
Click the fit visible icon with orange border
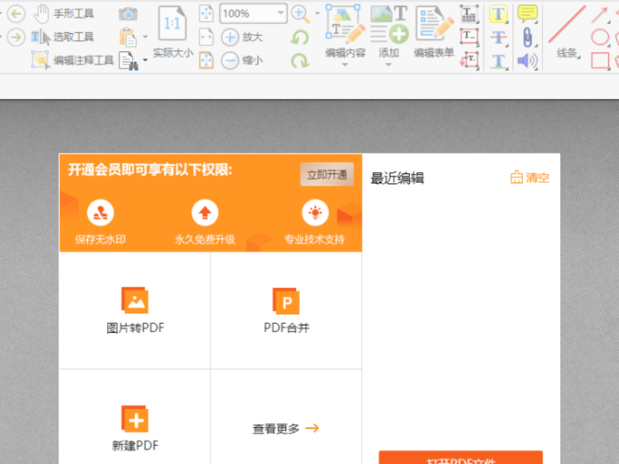tap(206, 60)
